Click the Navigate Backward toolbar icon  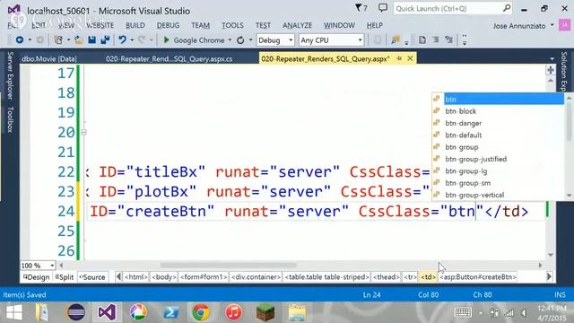point(20,39)
